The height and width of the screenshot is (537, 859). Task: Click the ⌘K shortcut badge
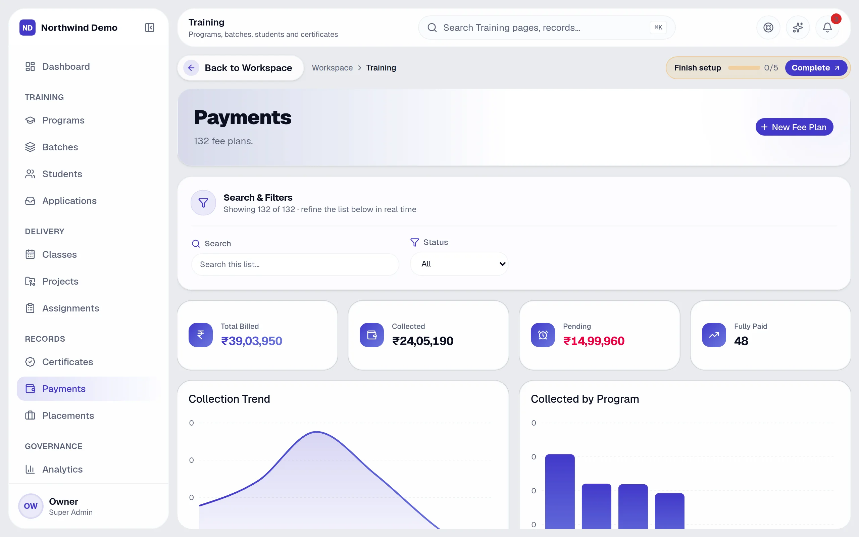[658, 27]
